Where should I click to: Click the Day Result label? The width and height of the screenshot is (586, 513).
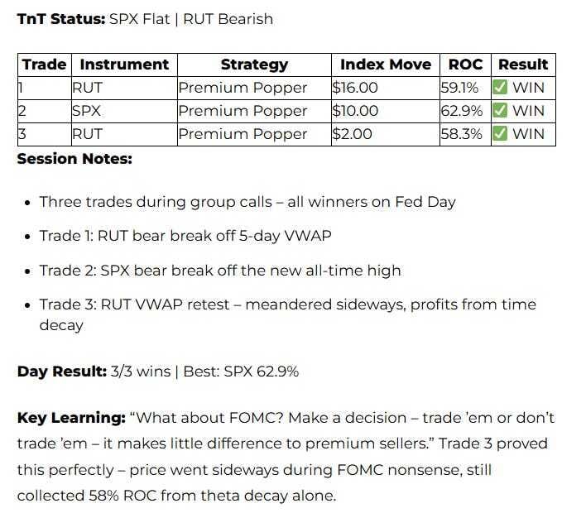click(x=61, y=372)
